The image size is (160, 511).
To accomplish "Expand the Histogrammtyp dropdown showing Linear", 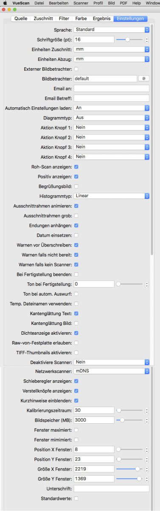I will [x=112, y=196].
